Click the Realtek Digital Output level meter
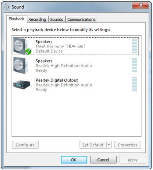The image size is (153, 170). 135,84
